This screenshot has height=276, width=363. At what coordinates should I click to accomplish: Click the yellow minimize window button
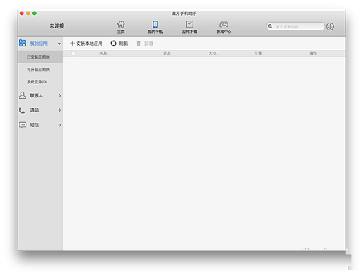[x=28, y=13]
